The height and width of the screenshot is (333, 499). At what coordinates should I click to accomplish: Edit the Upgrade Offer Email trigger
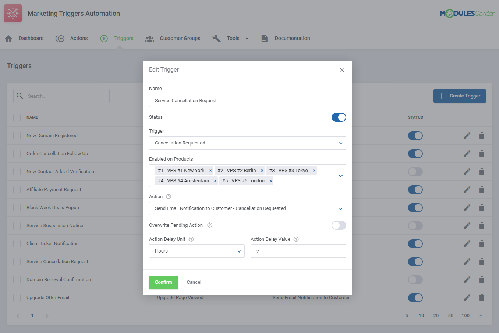467,298
